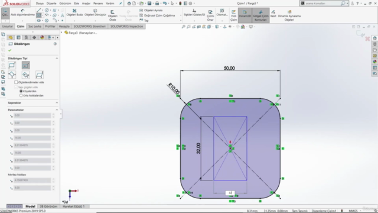This screenshot has height=213, width=378.
Task: Click the dimension input box below rectangle
Action: [x=230, y=193]
